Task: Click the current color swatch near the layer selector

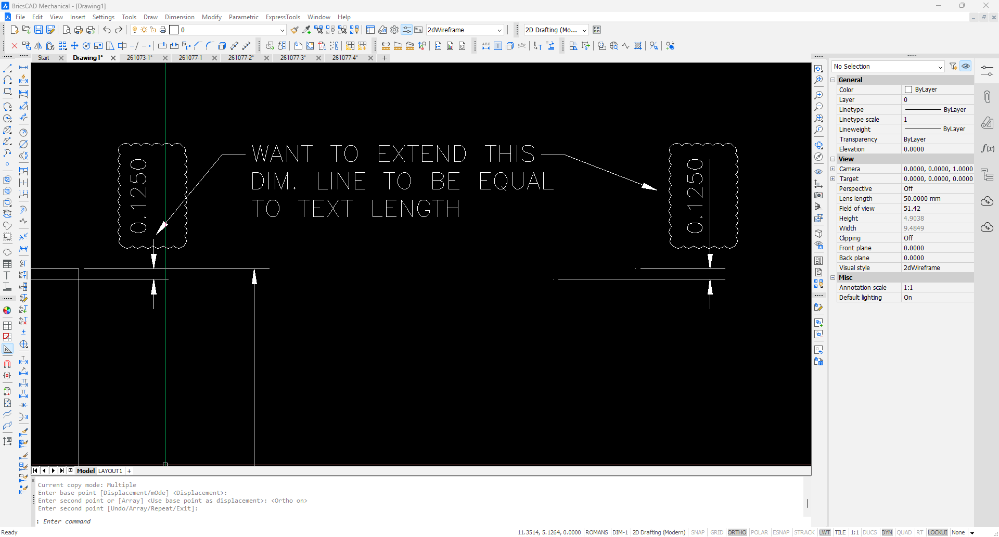Action: [174, 30]
